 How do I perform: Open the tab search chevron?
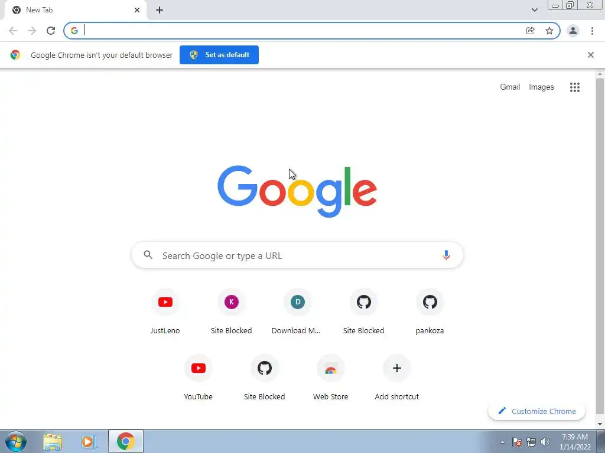click(x=534, y=10)
